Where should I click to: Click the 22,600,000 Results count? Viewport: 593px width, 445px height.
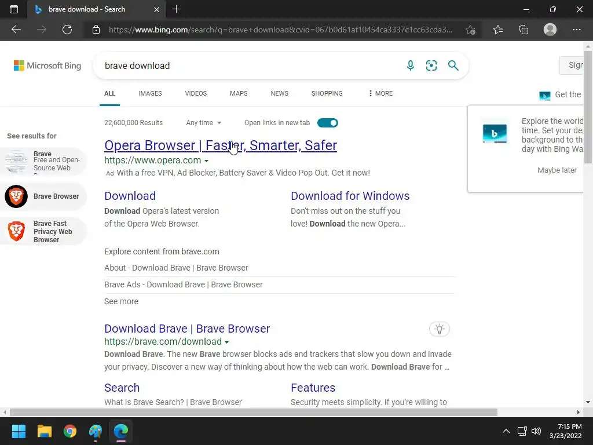coord(133,123)
